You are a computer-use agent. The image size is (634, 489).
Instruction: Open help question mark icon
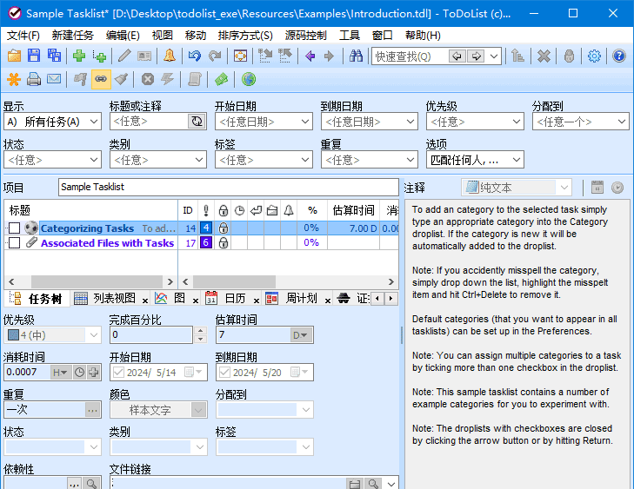point(619,56)
